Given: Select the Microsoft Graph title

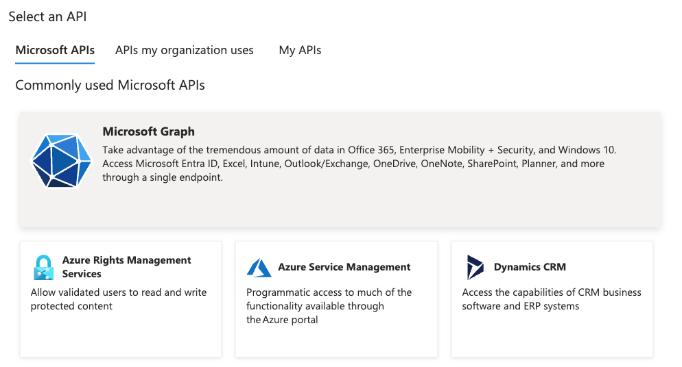Looking at the screenshot, I should pyautogui.click(x=148, y=131).
